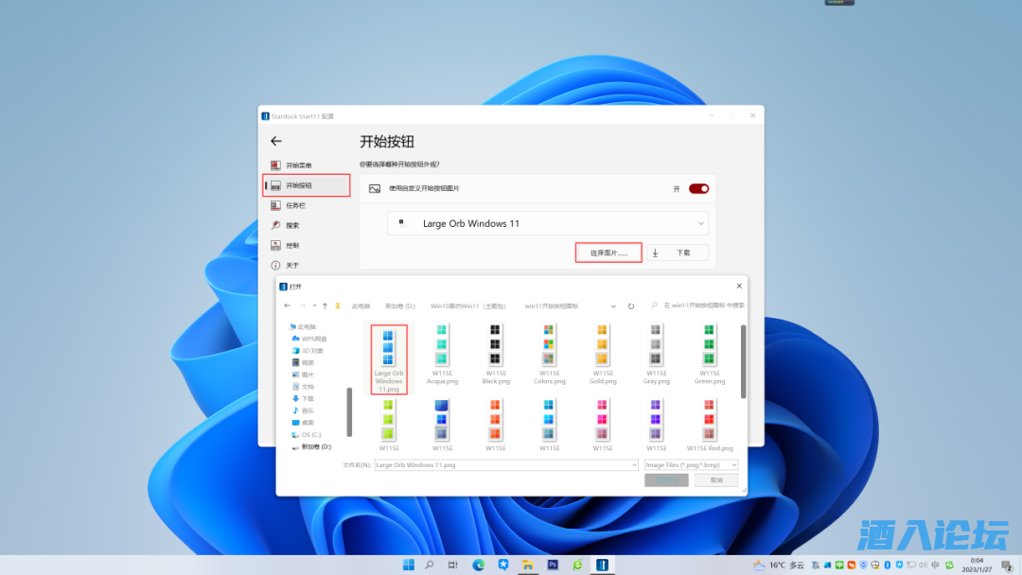Select 图片 folder in the navigation tree
Screen dimensions: 1022x575
[303, 375]
